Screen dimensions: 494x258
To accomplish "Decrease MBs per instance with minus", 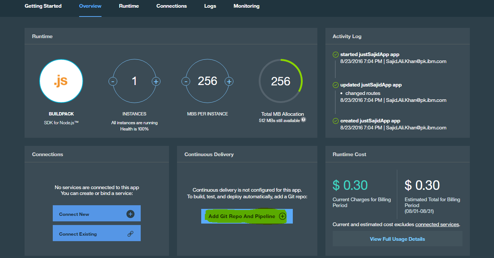I will click(x=186, y=81).
